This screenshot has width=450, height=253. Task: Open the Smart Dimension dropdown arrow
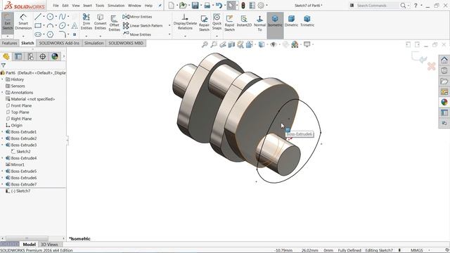click(x=23, y=36)
